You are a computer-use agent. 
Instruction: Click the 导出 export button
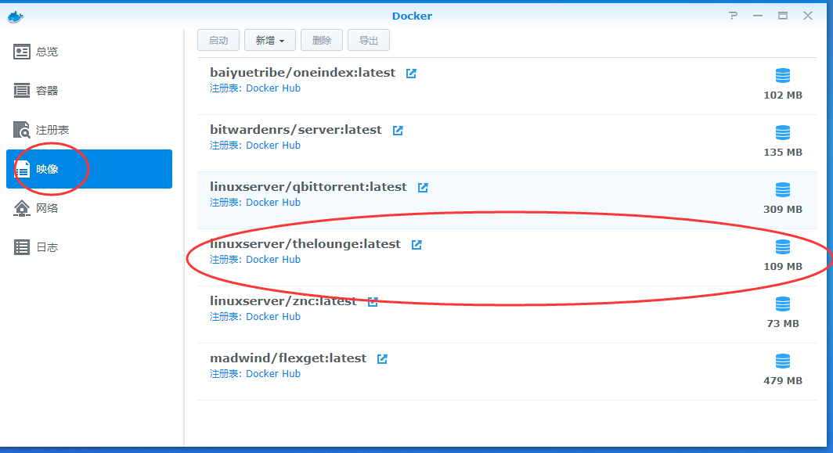tap(369, 41)
